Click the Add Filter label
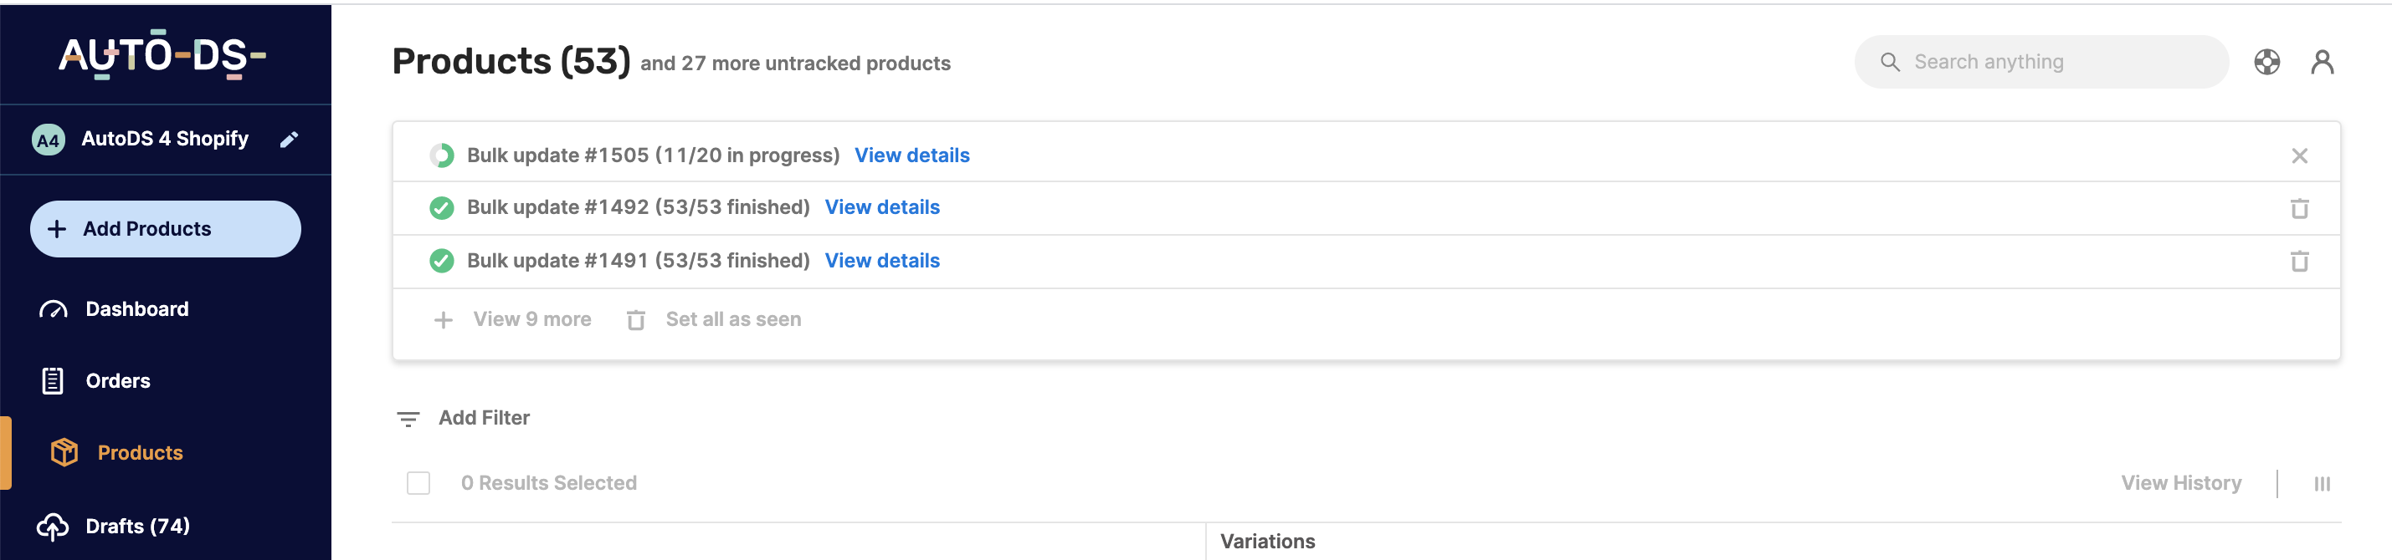This screenshot has height=560, width=2392. [x=484, y=418]
